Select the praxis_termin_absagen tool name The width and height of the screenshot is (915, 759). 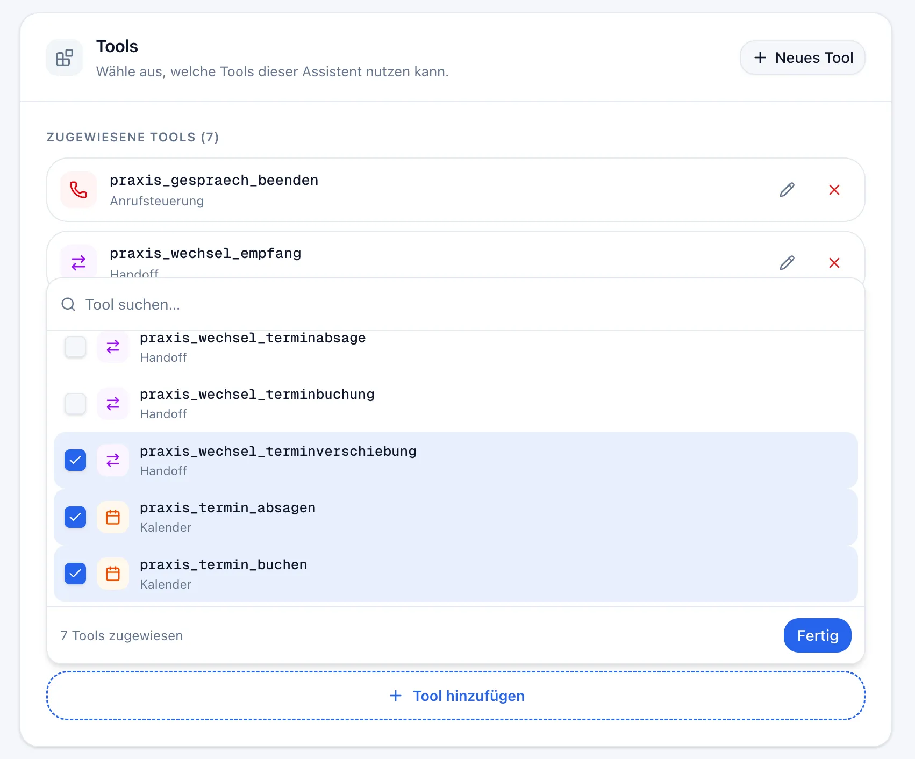click(227, 508)
